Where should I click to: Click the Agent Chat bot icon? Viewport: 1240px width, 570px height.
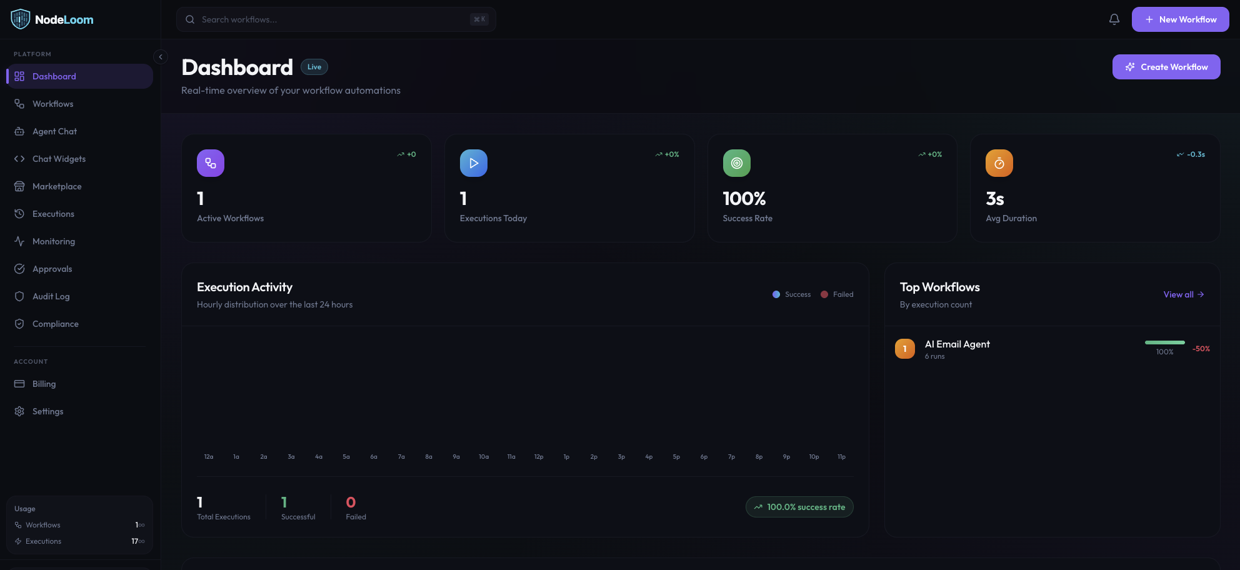click(19, 131)
